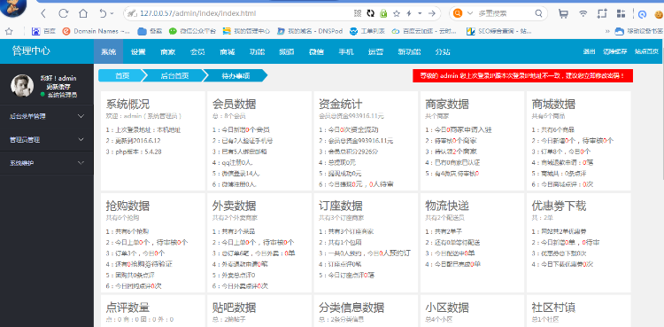Open the SEO综合查询 bookmark
This screenshot has height=327, width=664.
pyautogui.click(x=498, y=31)
